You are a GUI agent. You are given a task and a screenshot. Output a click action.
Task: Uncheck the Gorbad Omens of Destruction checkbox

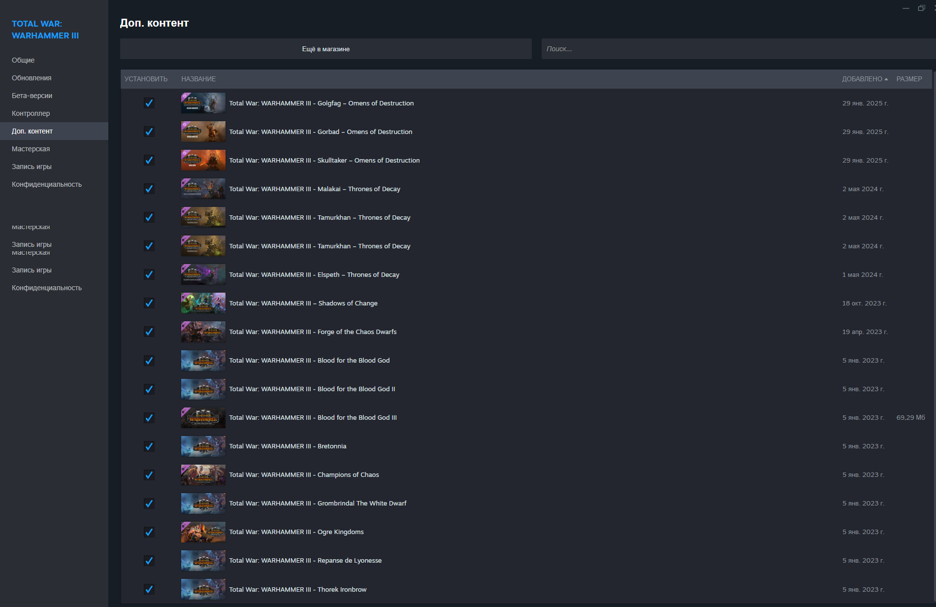pyautogui.click(x=149, y=132)
